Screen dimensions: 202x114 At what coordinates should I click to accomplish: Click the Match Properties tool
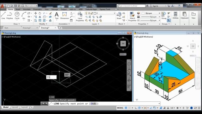(x=132, y=16)
